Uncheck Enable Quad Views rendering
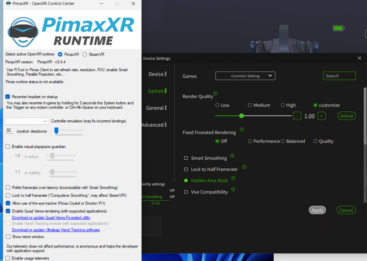This screenshot has height=261, width=367. 8,211
